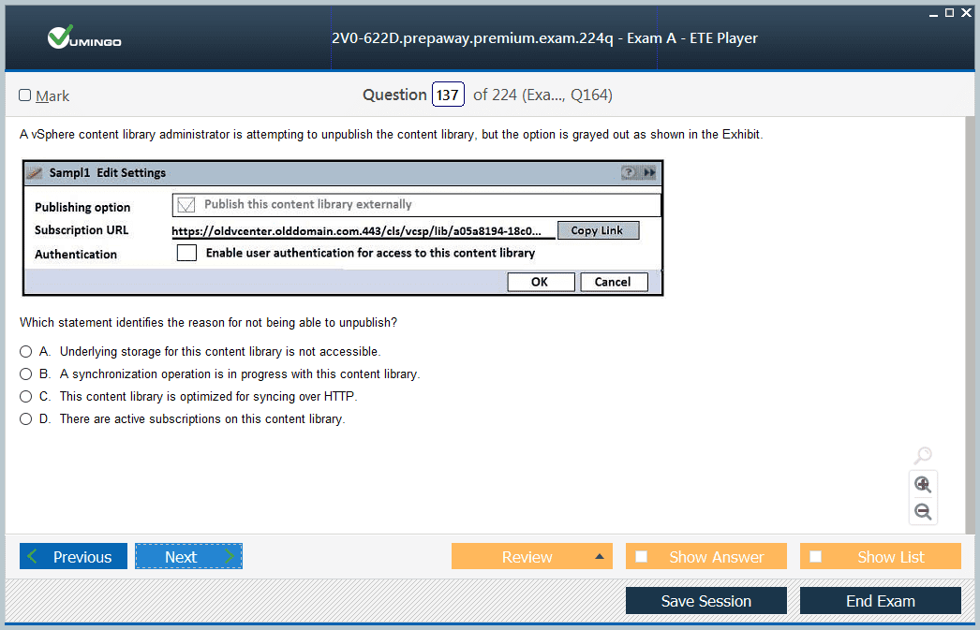Tick the Mark checkbox
The image size is (980, 630).
(25, 95)
